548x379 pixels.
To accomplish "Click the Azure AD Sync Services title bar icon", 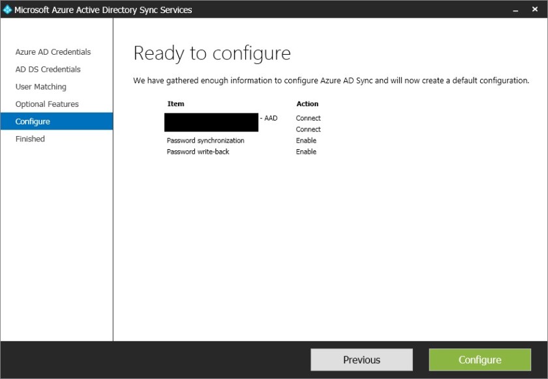I will pos(7,9).
